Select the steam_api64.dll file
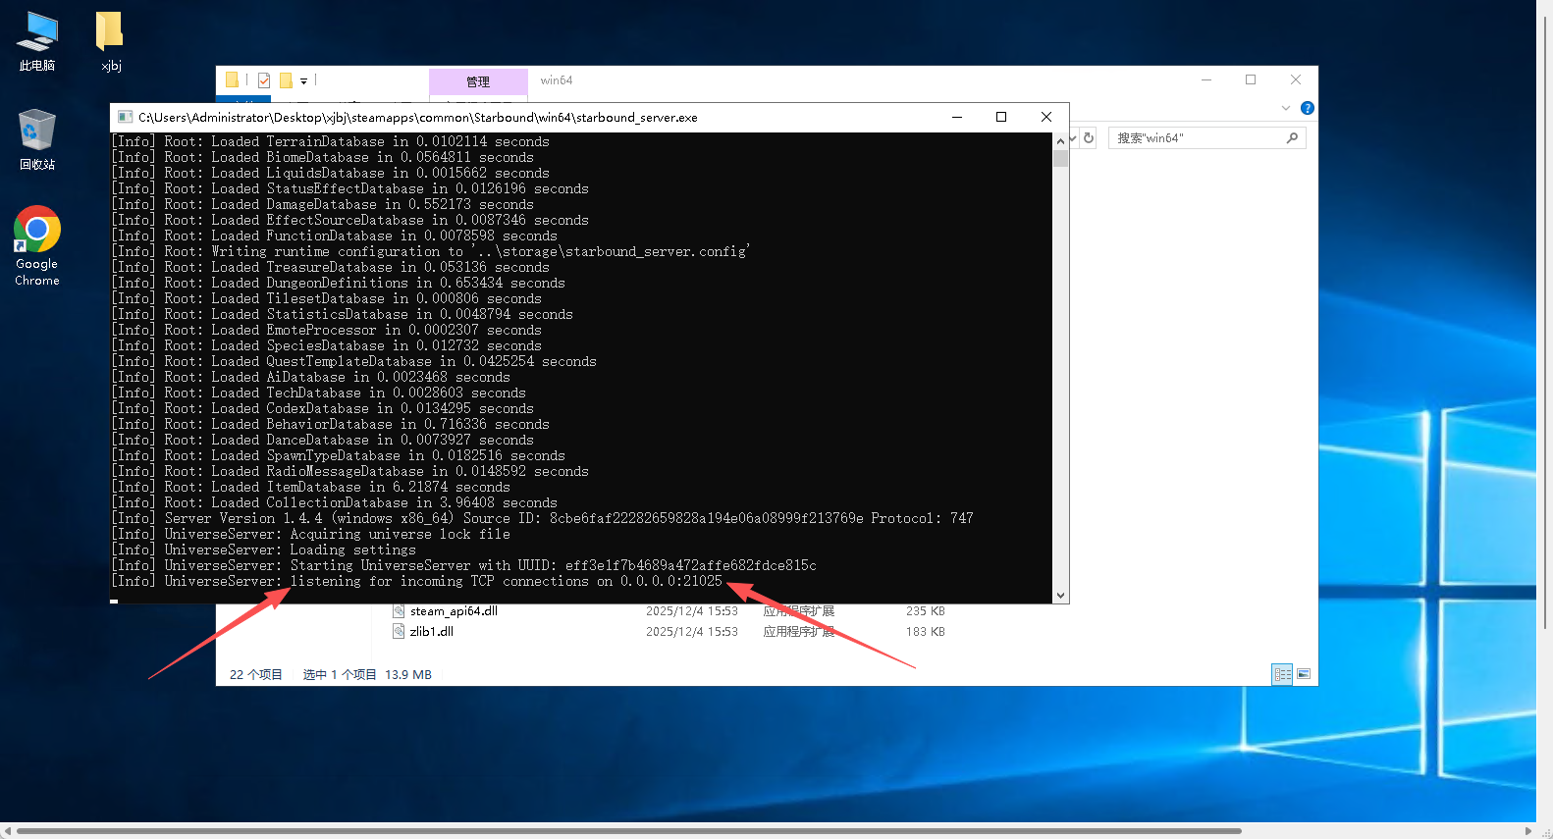Screen dimensions: 1553x839 point(454,611)
